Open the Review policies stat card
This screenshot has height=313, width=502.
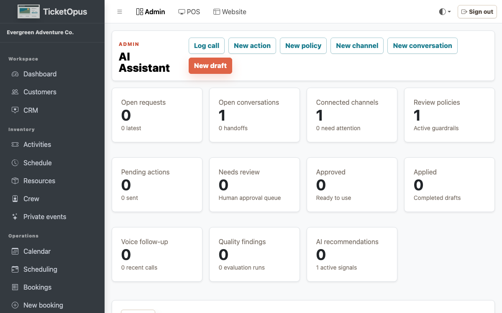pos(449,115)
